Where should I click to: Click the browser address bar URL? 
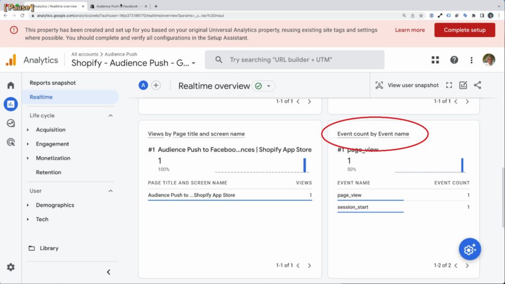pyautogui.click(x=130, y=15)
